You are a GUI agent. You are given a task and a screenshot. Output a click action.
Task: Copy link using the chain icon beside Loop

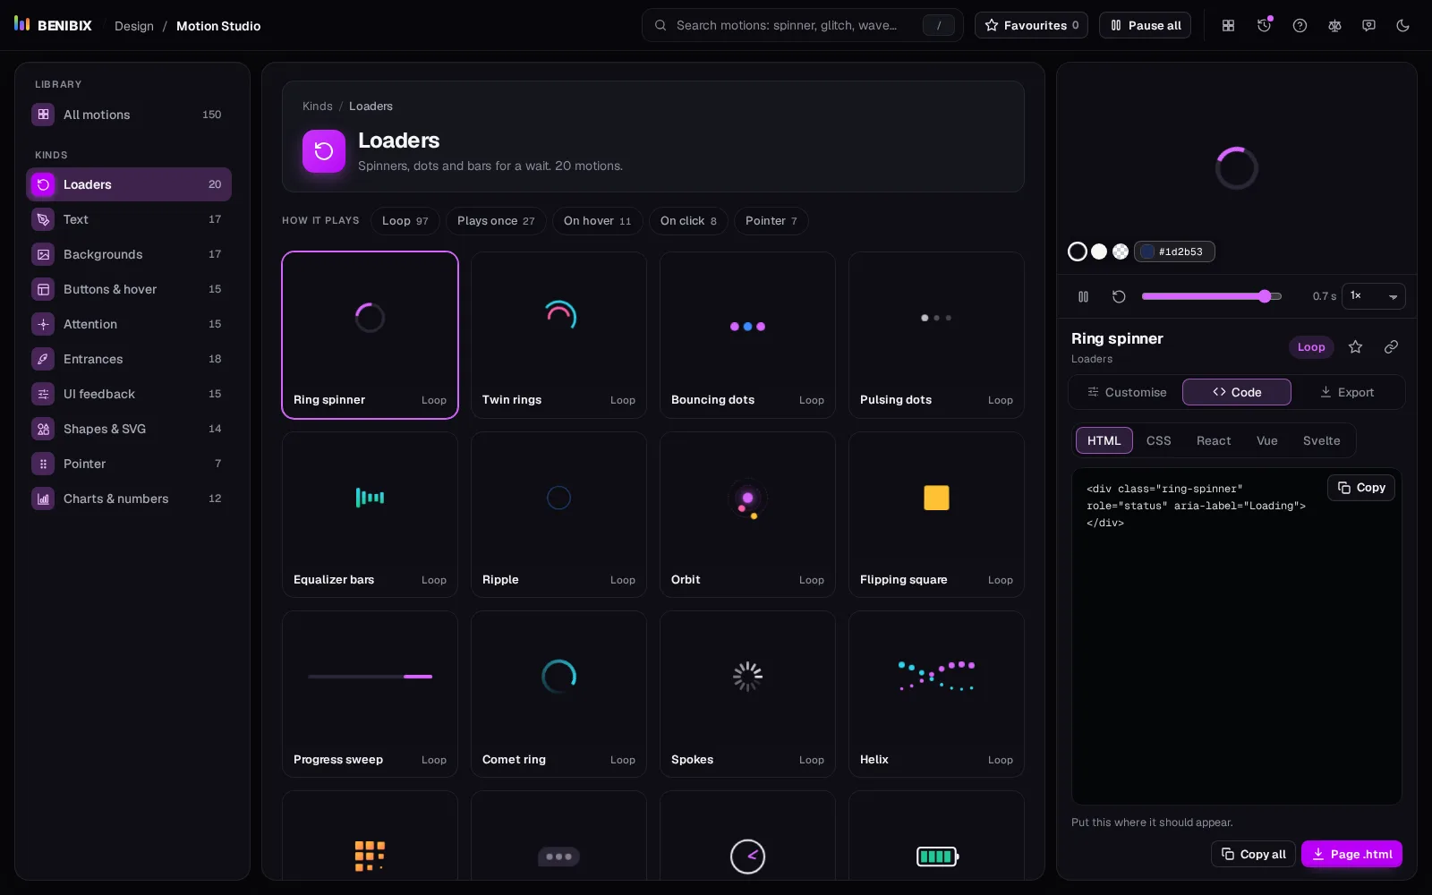tap(1391, 347)
